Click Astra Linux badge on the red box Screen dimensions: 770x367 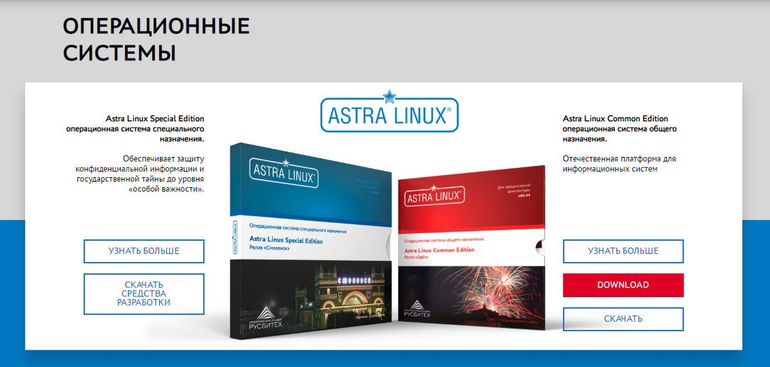(x=434, y=195)
